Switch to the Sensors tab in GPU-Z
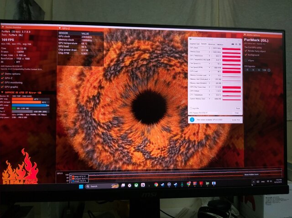The height and width of the screenshot is (218, 292). pyautogui.click(x=204, y=44)
